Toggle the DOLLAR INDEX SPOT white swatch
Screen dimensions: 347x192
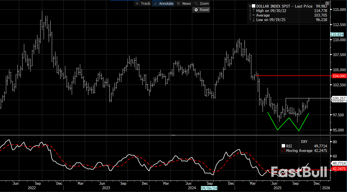pos(254,6)
